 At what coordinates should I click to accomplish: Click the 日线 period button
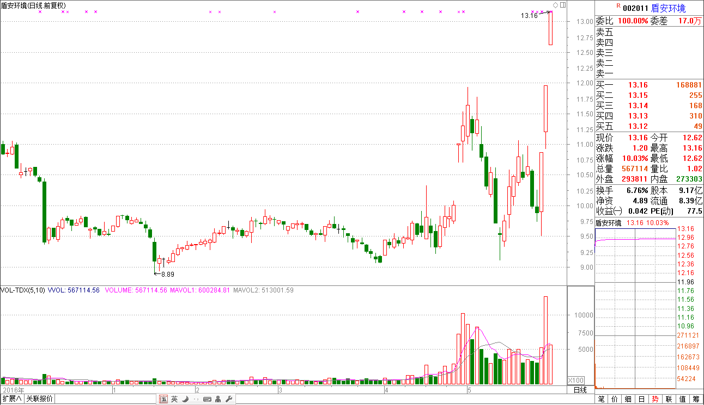[580, 390]
